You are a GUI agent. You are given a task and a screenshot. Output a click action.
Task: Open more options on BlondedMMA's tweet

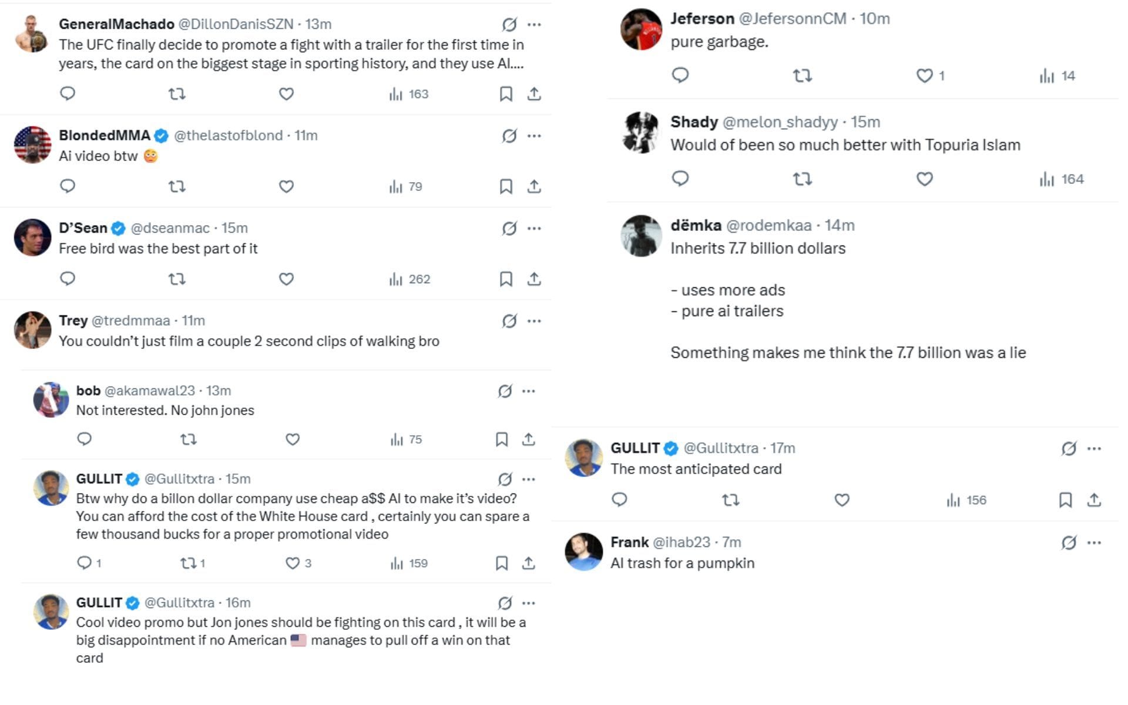coord(535,136)
